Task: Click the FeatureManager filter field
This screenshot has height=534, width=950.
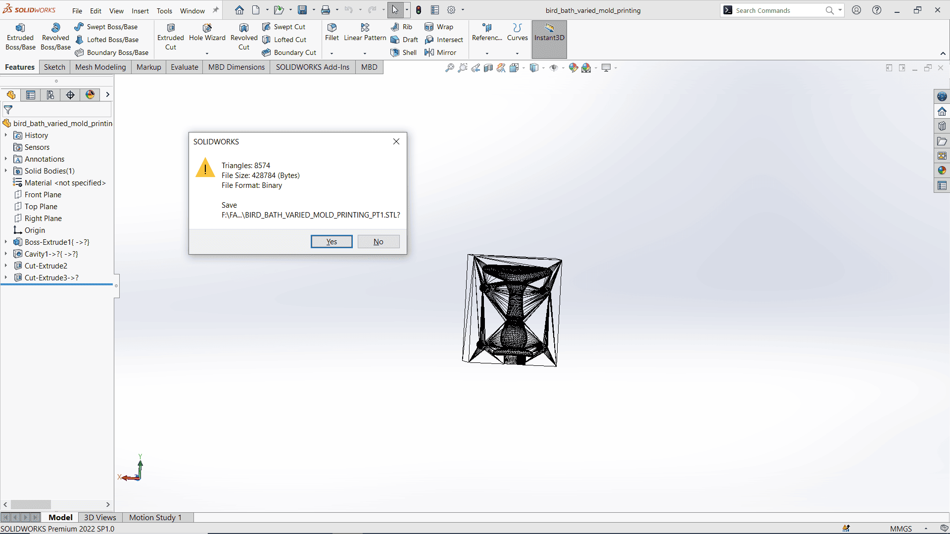Action: [57, 110]
